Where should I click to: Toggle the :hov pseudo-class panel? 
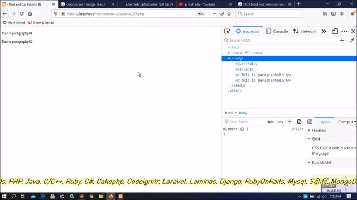tap(270, 122)
